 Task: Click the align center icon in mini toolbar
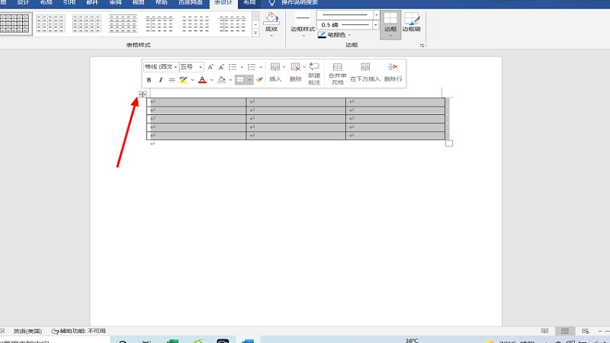click(172, 80)
